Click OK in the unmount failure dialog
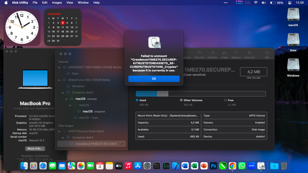The height and width of the screenshot is (173, 308). 154,79
